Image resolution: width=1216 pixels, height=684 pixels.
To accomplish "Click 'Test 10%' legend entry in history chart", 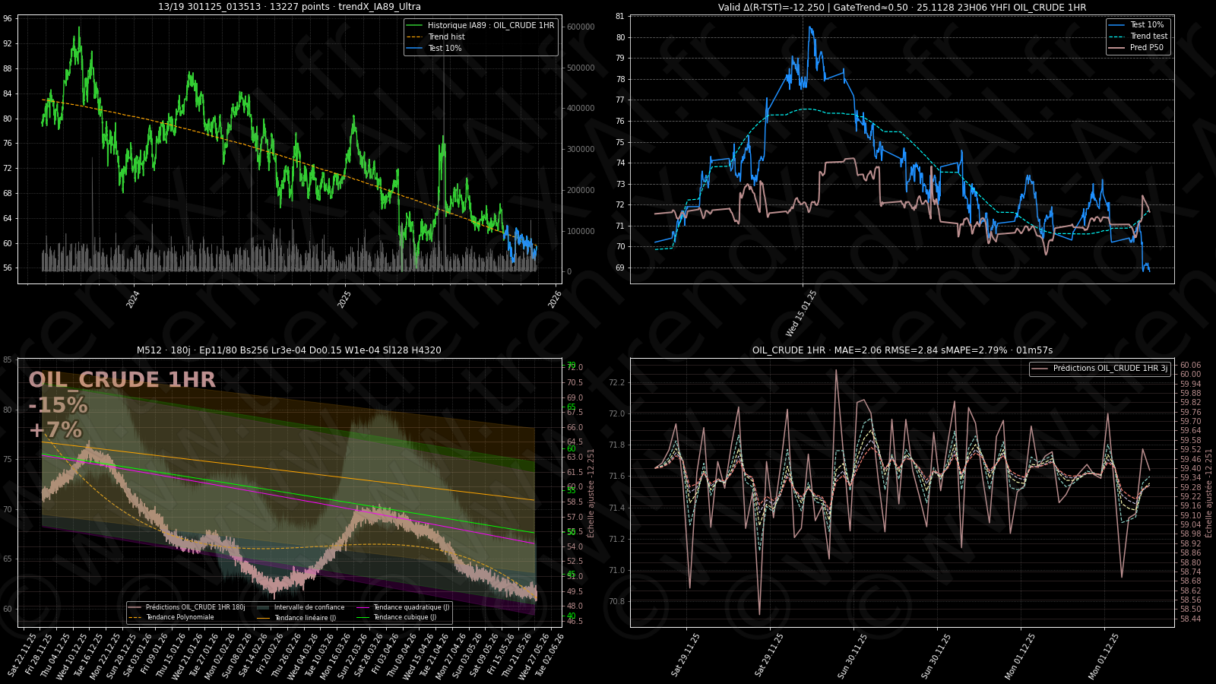I will 445,48.
